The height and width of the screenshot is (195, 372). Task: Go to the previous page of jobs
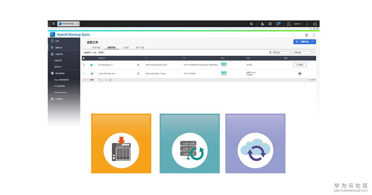point(87,80)
